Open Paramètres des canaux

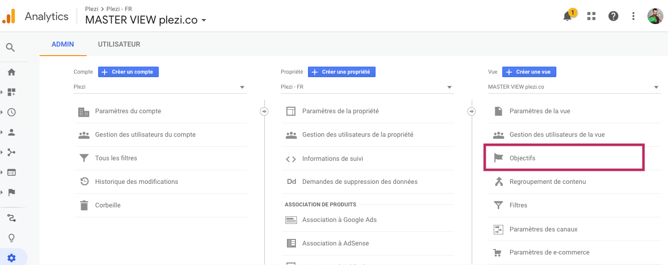tap(574, 229)
